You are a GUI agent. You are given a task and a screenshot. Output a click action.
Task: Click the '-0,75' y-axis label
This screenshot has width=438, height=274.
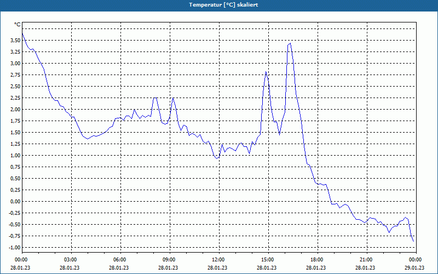pos(15,236)
